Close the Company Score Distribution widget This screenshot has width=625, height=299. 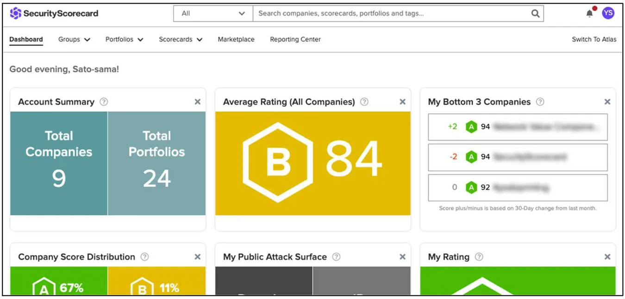click(197, 256)
